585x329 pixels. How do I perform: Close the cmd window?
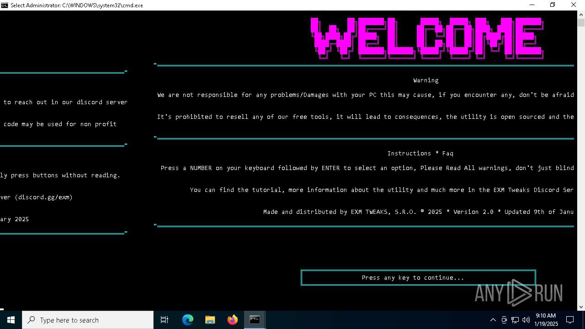tap(574, 5)
